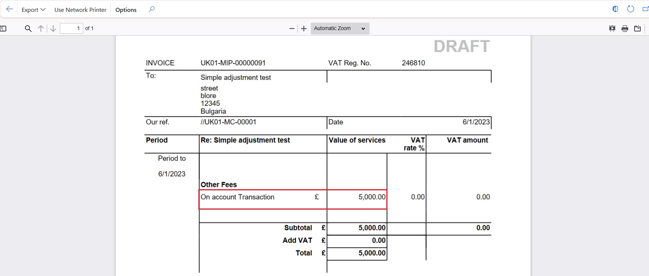This screenshot has width=649, height=276.
Task: Select invoice number UK01-MIP-00000091
Action: 233,63
